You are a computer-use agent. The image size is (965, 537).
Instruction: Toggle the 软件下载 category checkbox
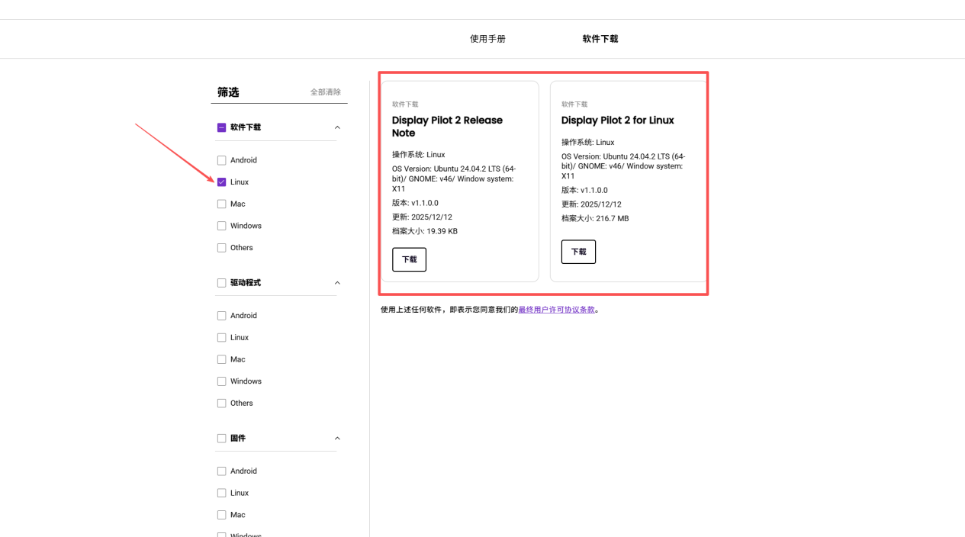(x=222, y=128)
